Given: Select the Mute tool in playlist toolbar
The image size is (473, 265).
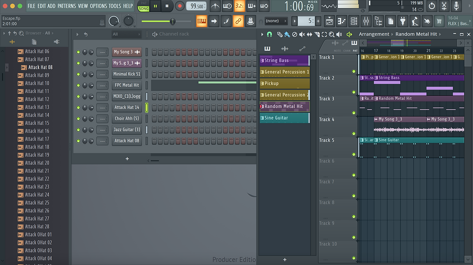Looking at the screenshot, I should 302,34.
